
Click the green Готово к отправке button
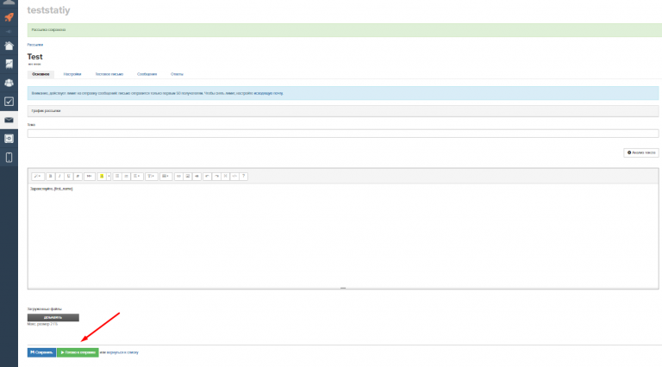[78, 352]
